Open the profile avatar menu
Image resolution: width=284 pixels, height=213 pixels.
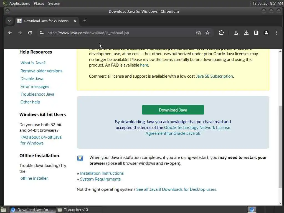[x=266, y=33]
